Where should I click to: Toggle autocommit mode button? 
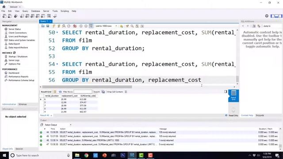pos(91,26)
